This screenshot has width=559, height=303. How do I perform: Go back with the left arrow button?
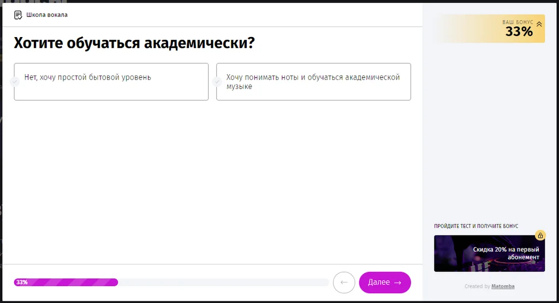coord(344,282)
